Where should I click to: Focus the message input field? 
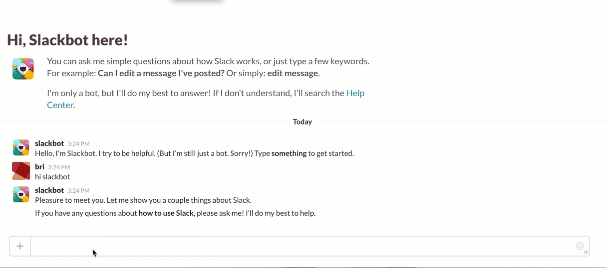(300, 246)
